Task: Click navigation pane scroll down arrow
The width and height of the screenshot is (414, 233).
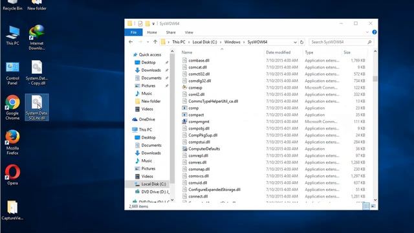Action: [172, 200]
